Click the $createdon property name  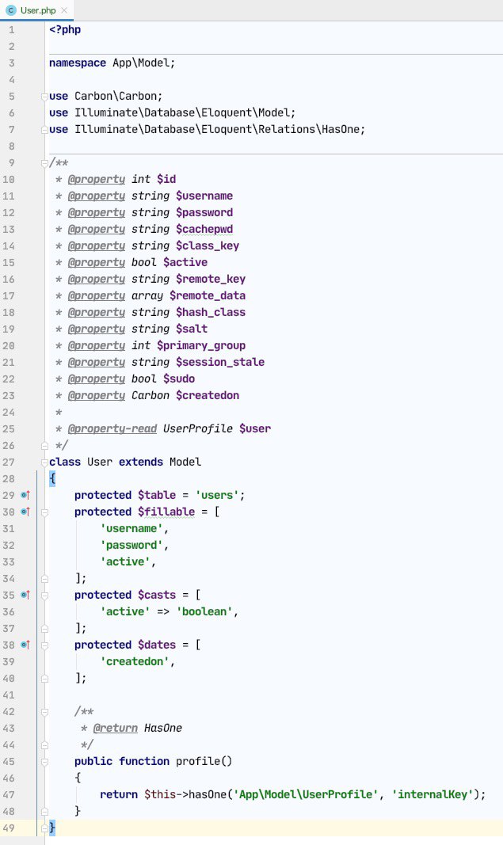point(208,395)
